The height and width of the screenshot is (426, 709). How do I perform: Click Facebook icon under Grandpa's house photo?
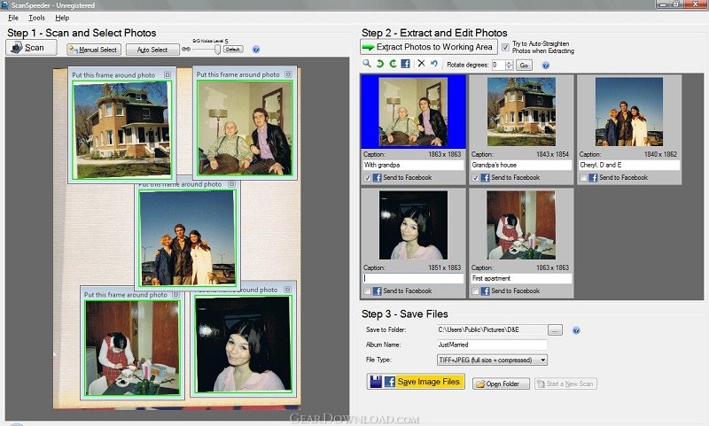[x=485, y=177]
